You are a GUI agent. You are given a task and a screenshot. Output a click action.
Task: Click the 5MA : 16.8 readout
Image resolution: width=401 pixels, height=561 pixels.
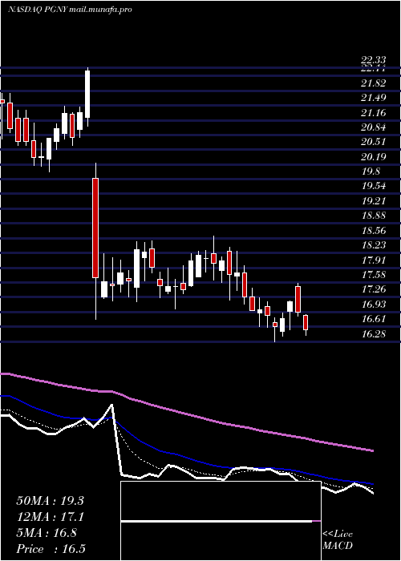[x=47, y=533]
